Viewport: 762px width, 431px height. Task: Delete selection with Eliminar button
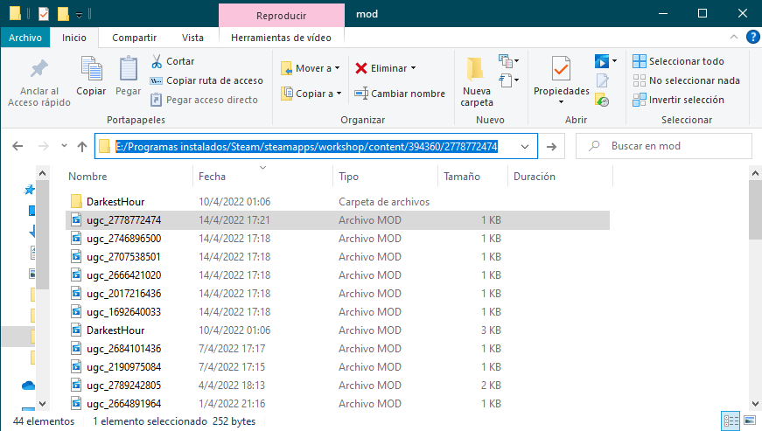[381, 68]
